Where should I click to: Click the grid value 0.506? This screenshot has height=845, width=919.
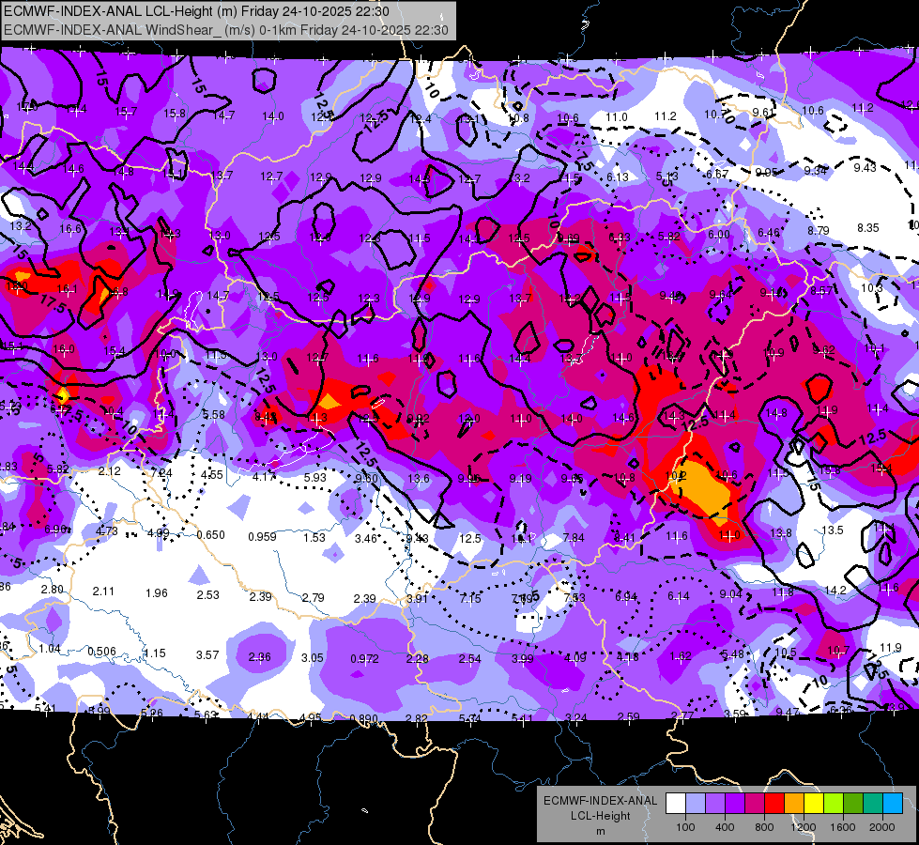coord(102,652)
